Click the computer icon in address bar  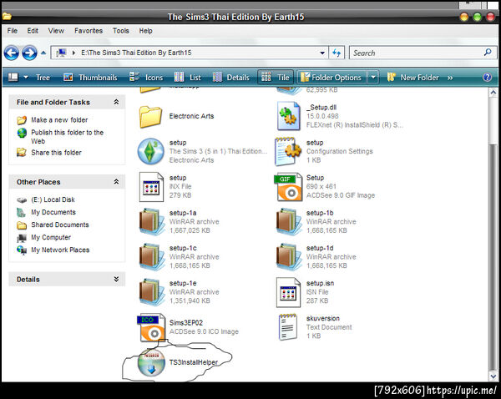click(x=61, y=53)
